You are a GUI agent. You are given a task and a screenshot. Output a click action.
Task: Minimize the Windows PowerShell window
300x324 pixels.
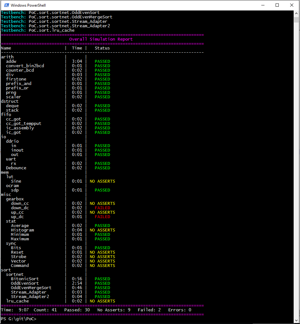pos(263,5)
